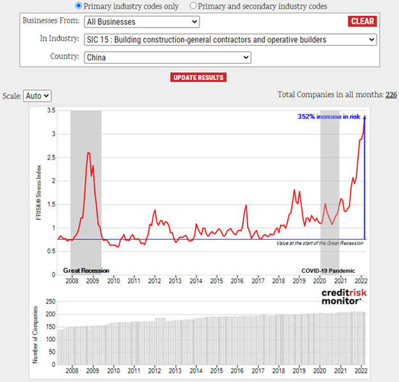Click the red CLEAR button

click(363, 21)
